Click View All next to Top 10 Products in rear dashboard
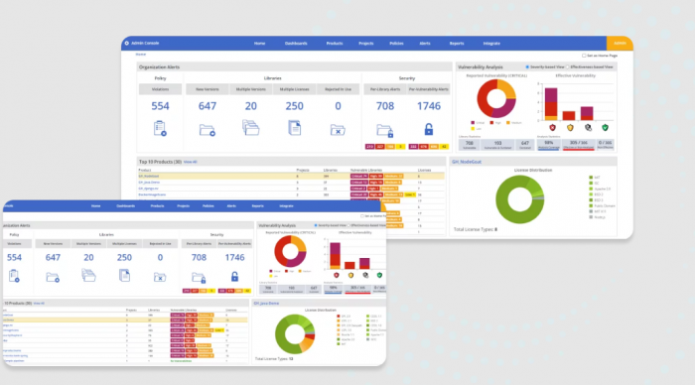Image resolution: width=695 pixels, height=385 pixels. coord(191,162)
